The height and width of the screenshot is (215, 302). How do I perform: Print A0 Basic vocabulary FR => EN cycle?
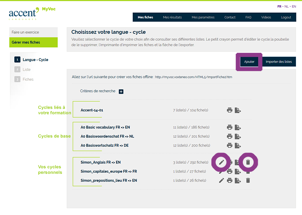coord(230,127)
